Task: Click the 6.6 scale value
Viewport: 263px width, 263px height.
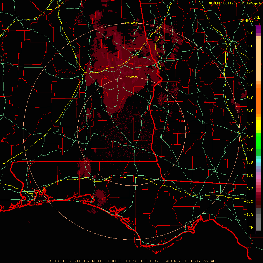Action: [250, 85]
